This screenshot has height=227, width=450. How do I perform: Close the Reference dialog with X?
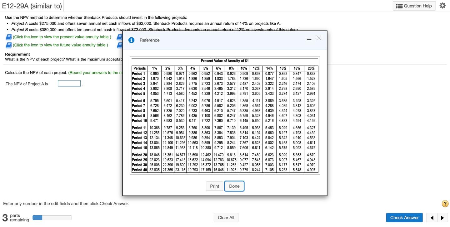[319, 38]
